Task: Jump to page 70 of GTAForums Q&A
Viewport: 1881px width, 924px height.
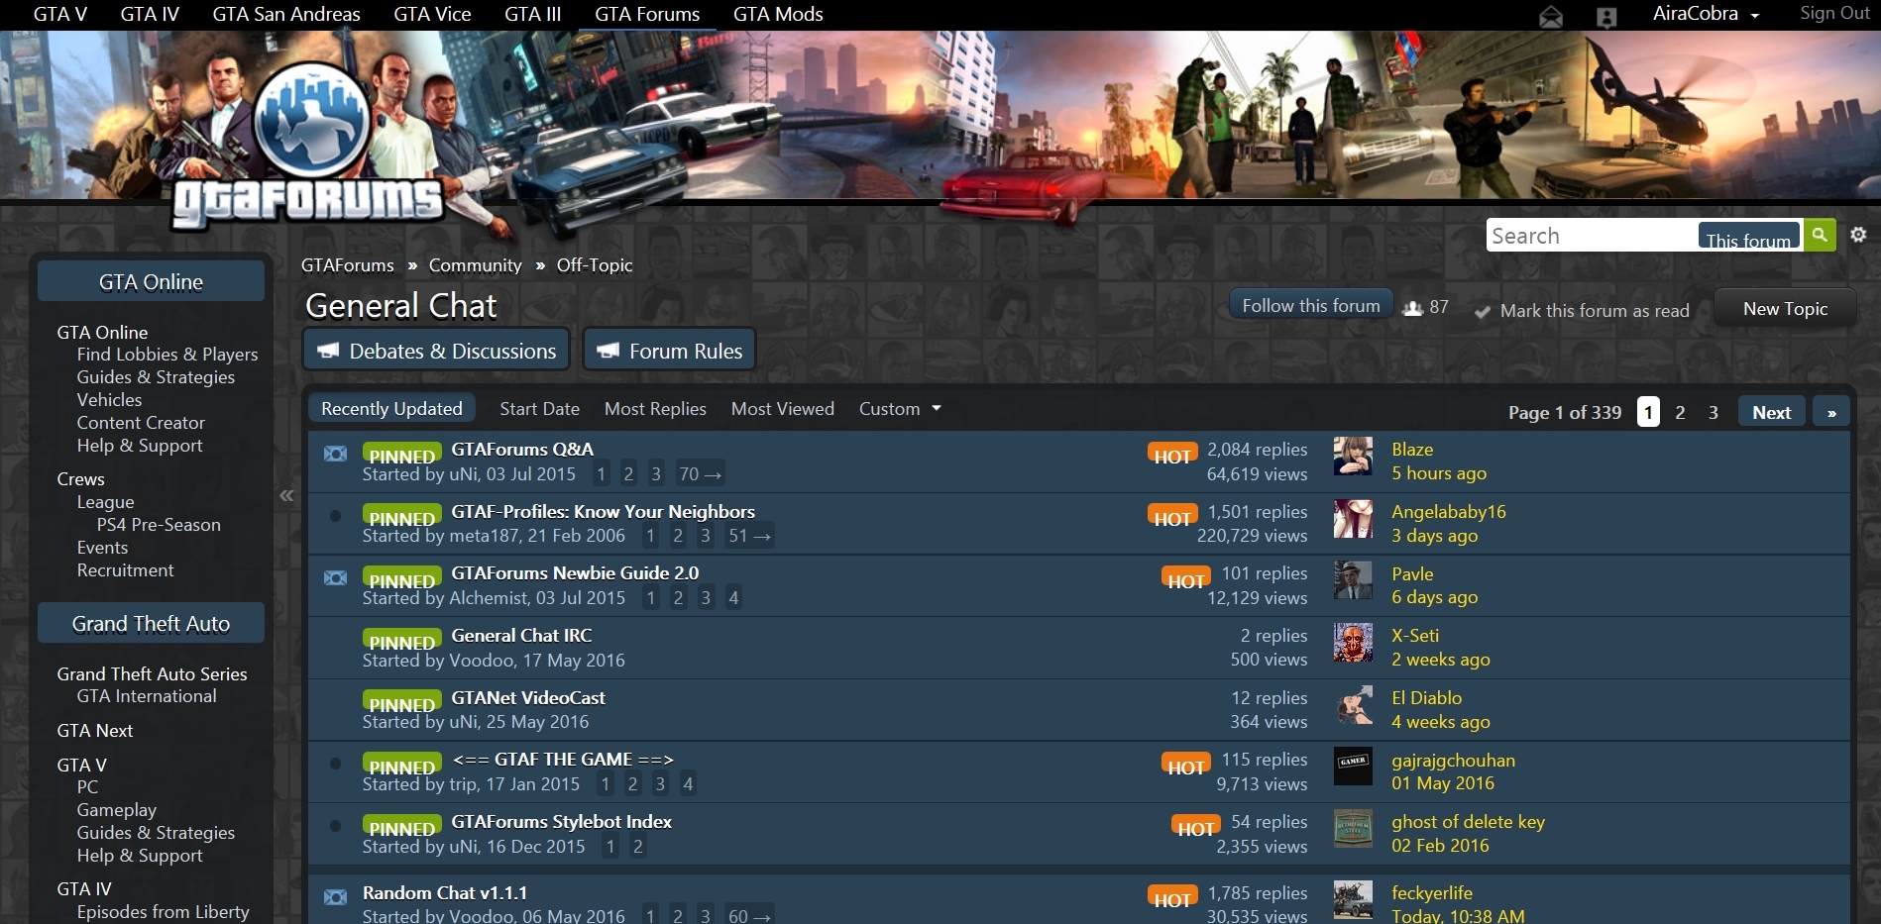Action: 700,474
